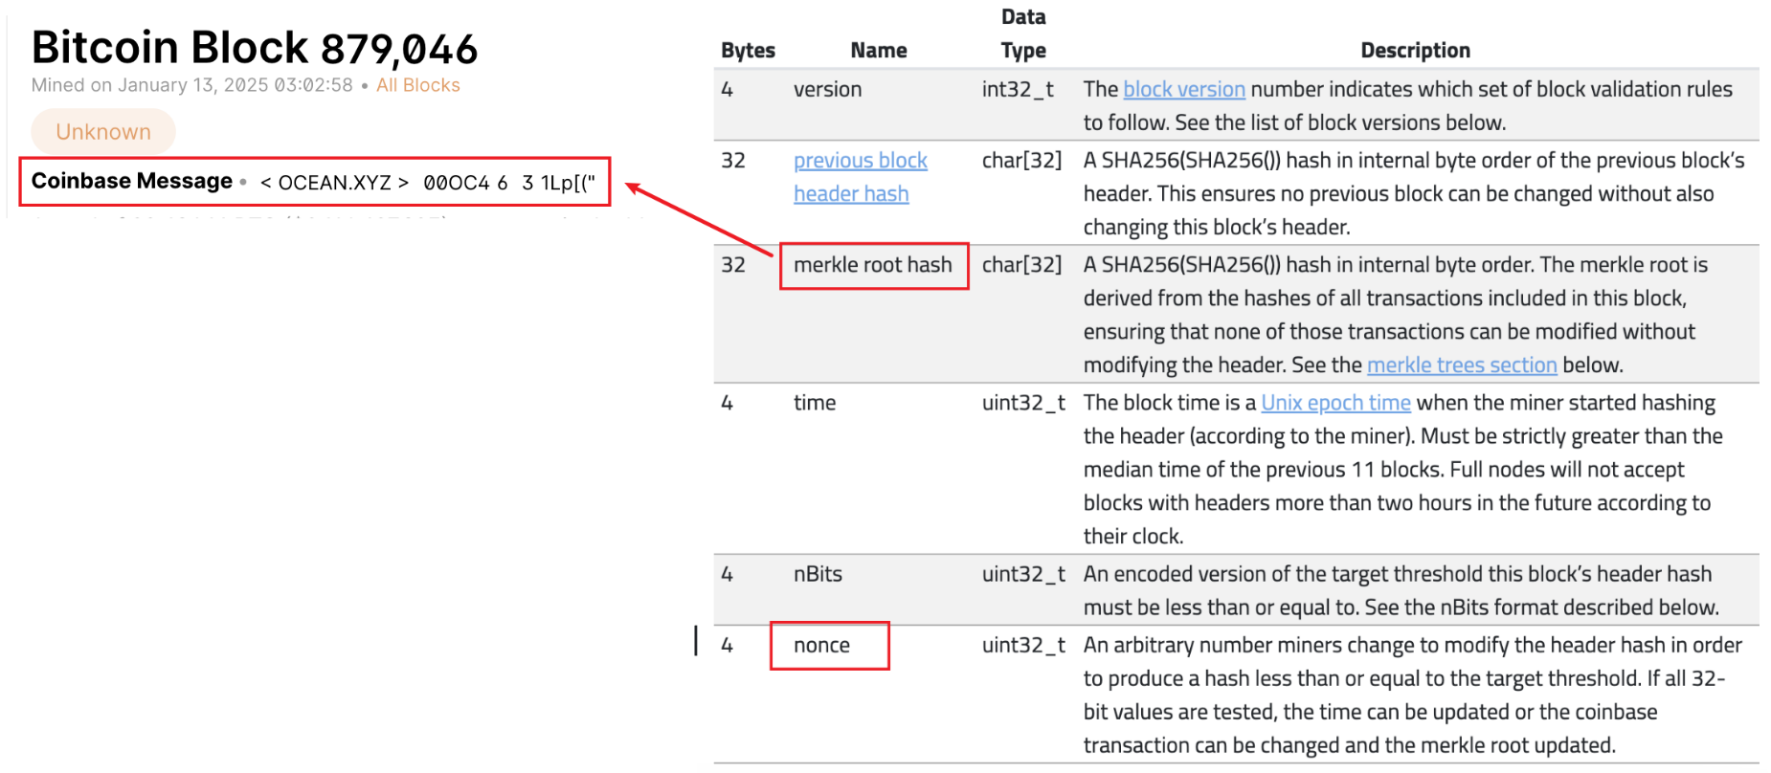This screenshot has width=1771, height=773.
Task: Open the All Blocks link
Action: click(417, 85)
